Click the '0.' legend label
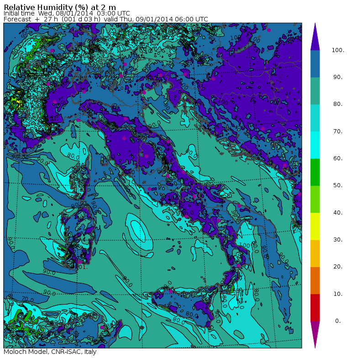Image resolution: width=347 pixels, height=358 pixels. pos(338,321)
